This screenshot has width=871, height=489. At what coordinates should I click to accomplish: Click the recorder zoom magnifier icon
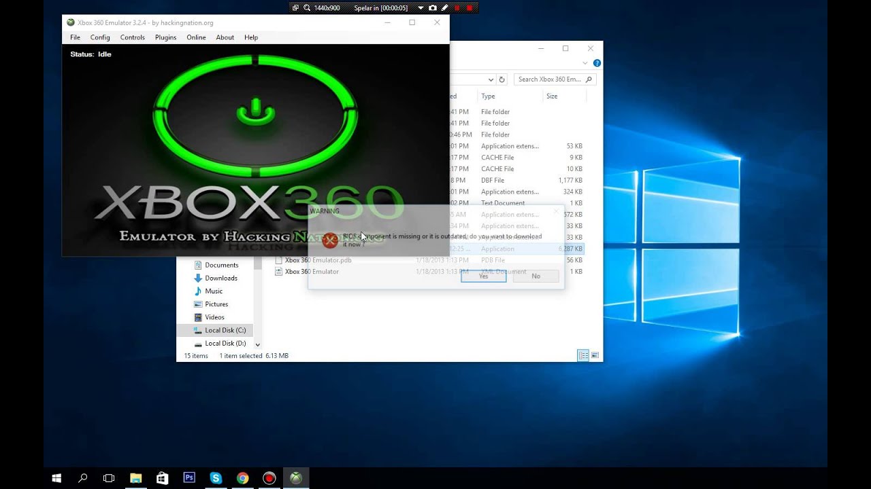tap(307, 8)
